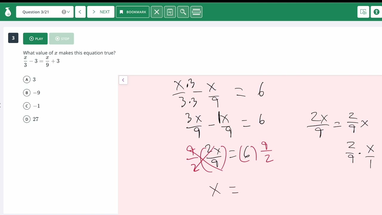Open the accessibility settings icon
The width and height of the screenshot is (382, 215).
point(376,12)
